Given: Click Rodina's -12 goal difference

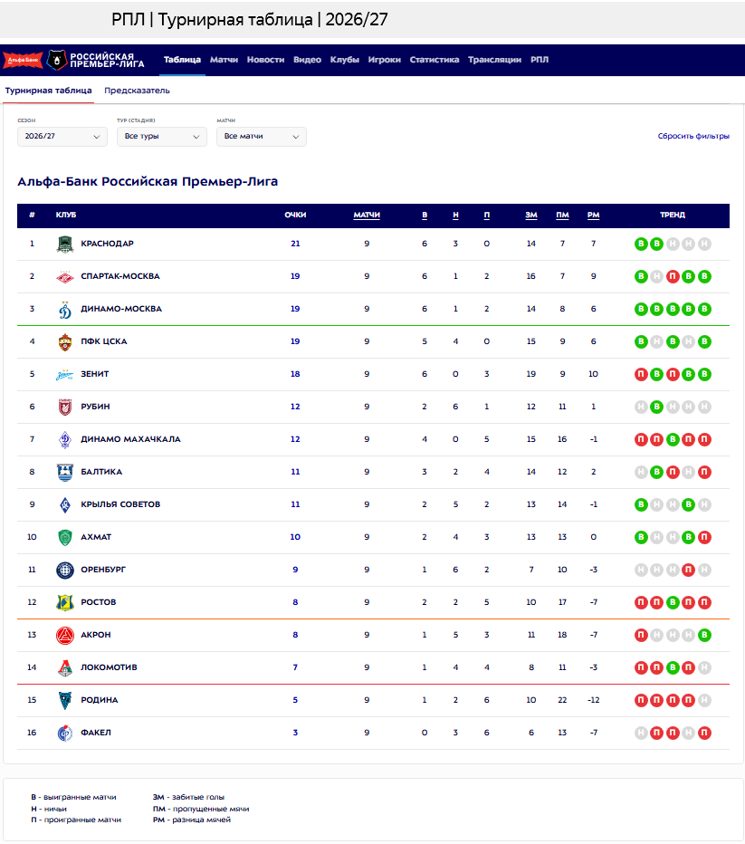Looking at the screenshot, I should (x=593, y=700).
